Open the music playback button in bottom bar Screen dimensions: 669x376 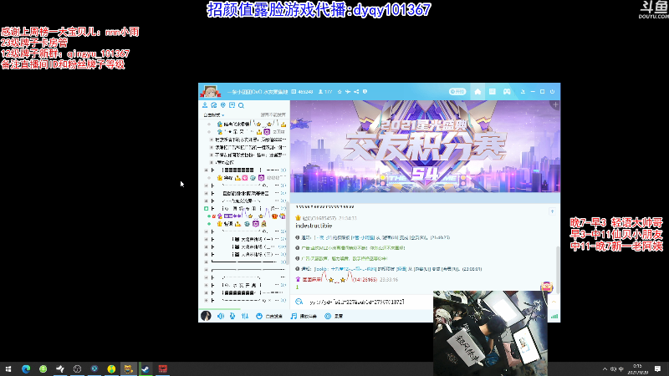pyautogui.click(x=304, y=316)
